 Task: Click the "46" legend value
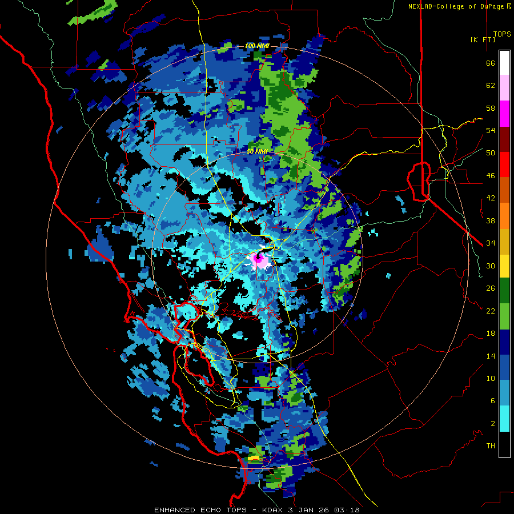point(491,176)
